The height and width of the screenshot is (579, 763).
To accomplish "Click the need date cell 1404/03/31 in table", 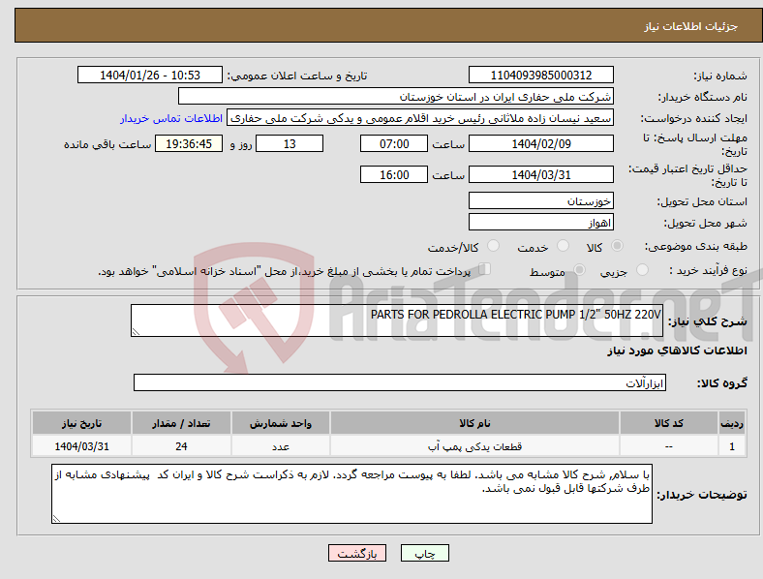I will [x=81, y=446].
